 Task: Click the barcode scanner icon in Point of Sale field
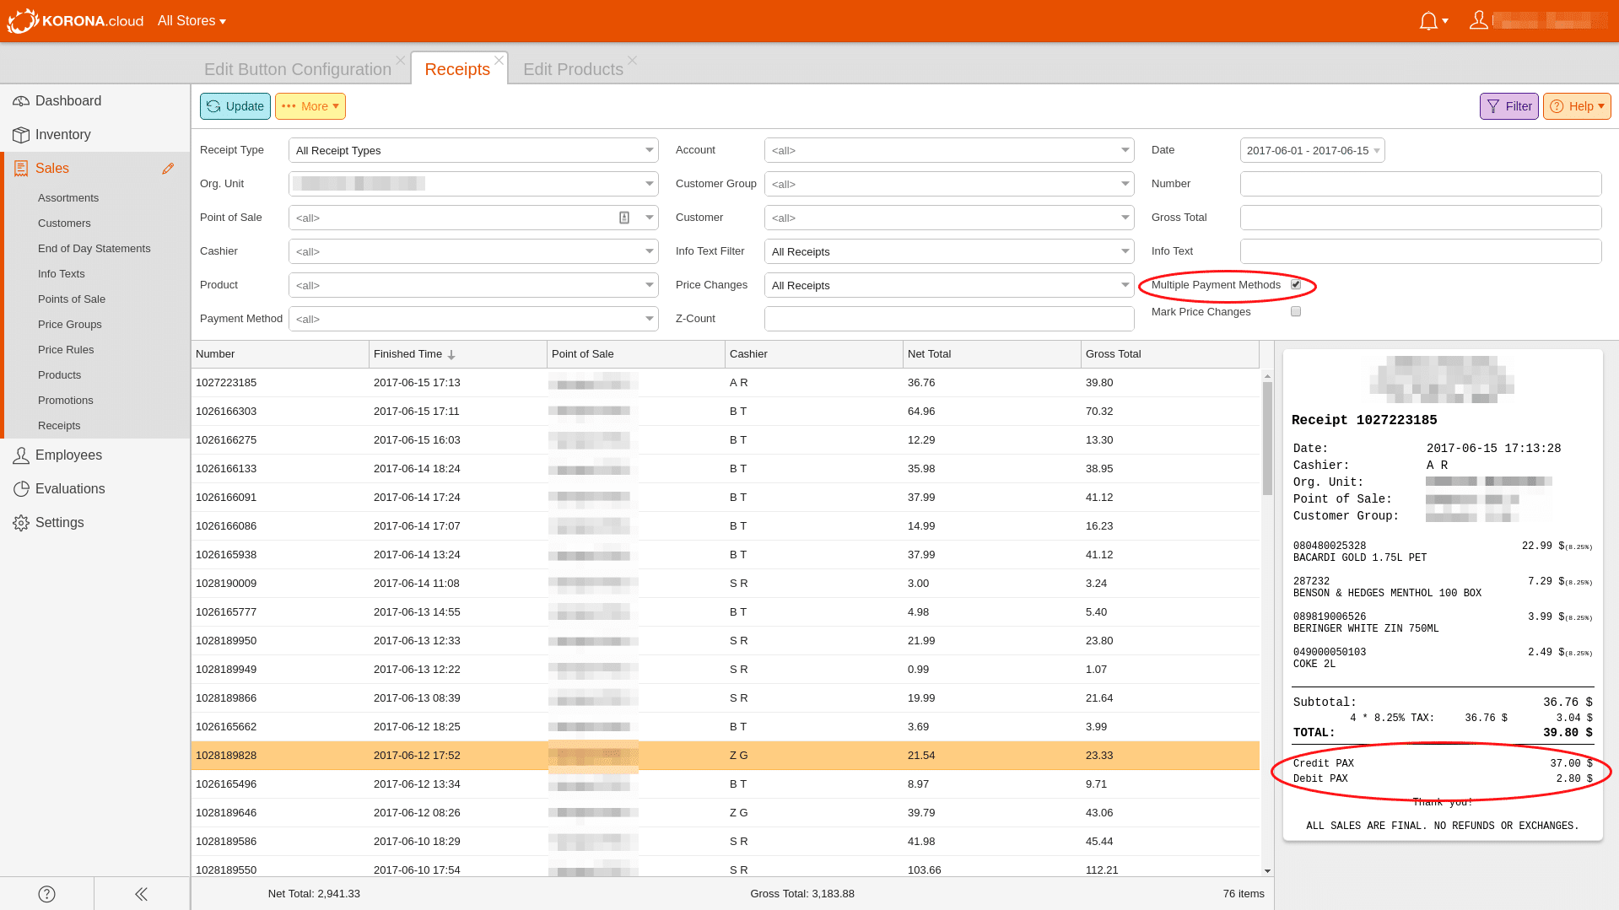[624, 218]
